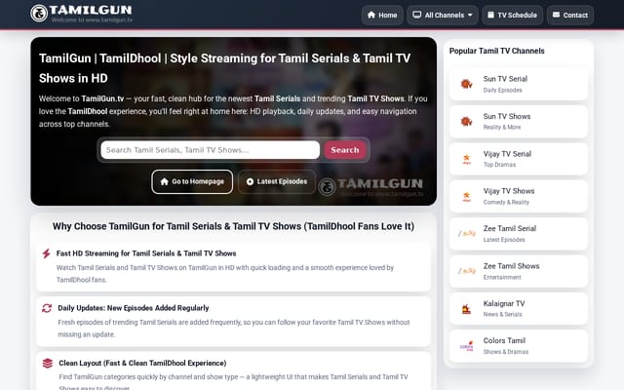
Task: Click the Vijay TV Shows star logo
Action: click(466, 196)
